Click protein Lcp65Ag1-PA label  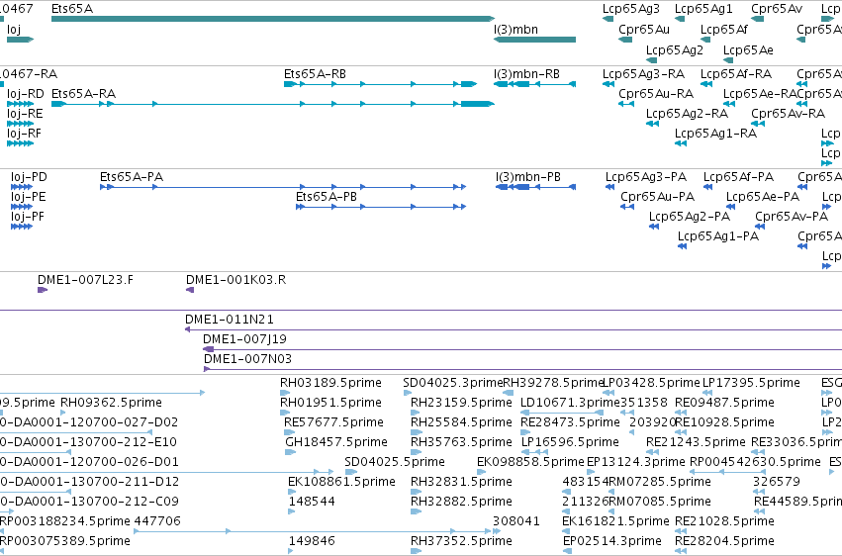(718, 236)
